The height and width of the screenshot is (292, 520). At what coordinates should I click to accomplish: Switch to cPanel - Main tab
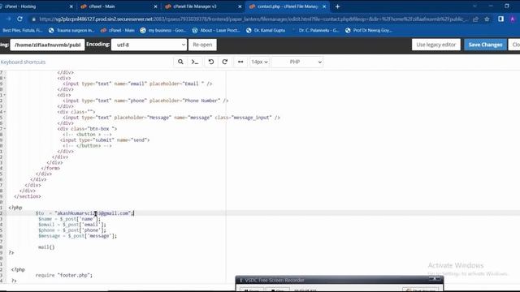click(119, 6)
